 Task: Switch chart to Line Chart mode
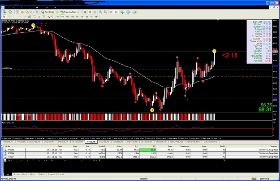pos(95,12)
